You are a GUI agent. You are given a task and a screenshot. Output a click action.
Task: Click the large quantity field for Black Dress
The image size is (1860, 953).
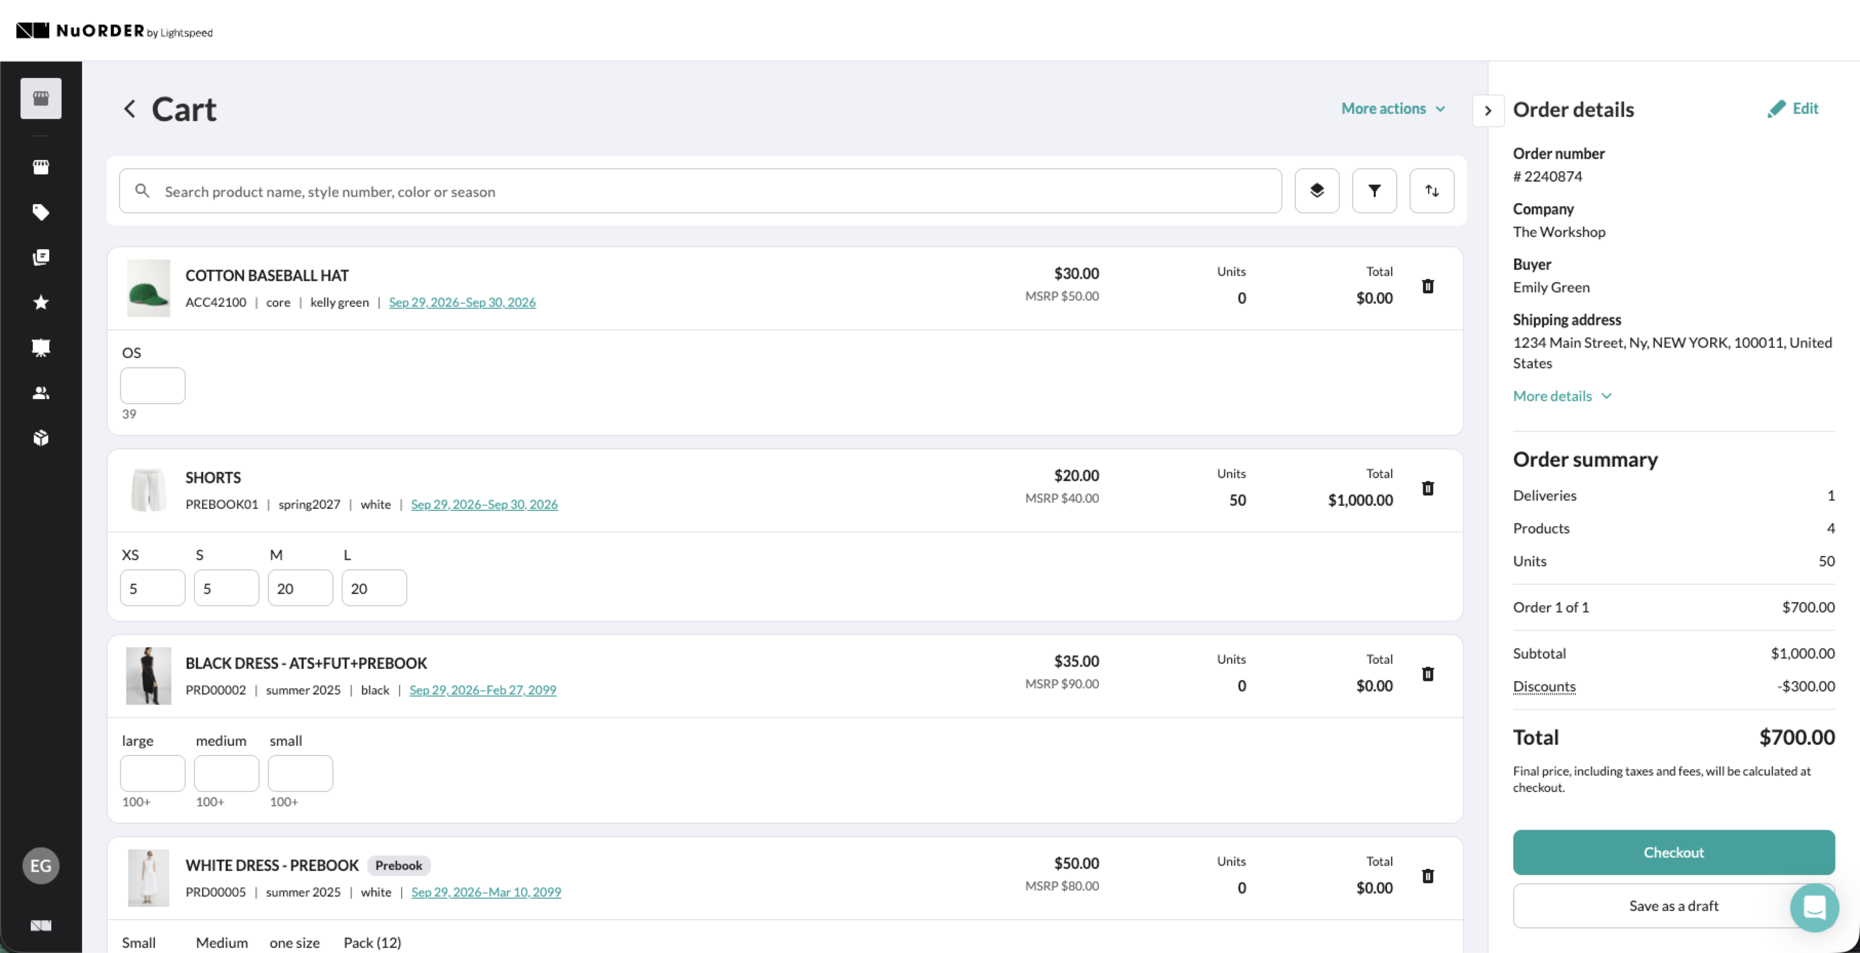[152, 773]
